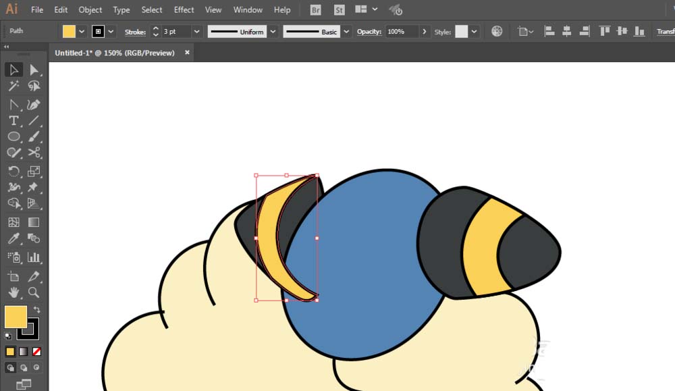This screenshot has height=391, width=675.
Task: Select the Type tool
Action: coord(13,121)
